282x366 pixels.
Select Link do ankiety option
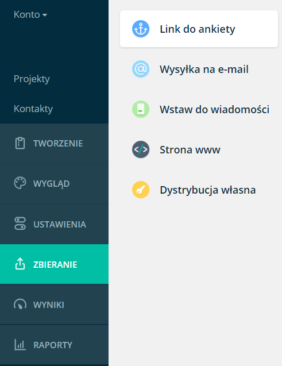tap(199, 29)
